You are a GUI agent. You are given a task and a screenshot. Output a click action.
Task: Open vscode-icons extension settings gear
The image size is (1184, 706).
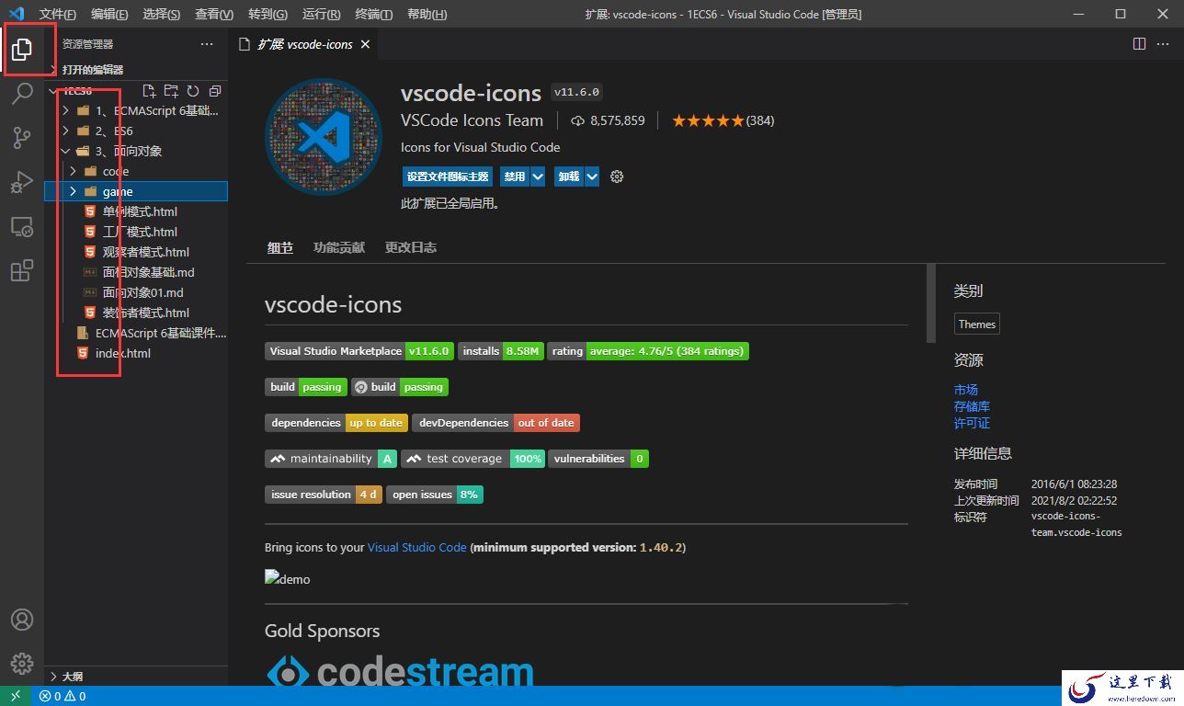coord(617,176)
